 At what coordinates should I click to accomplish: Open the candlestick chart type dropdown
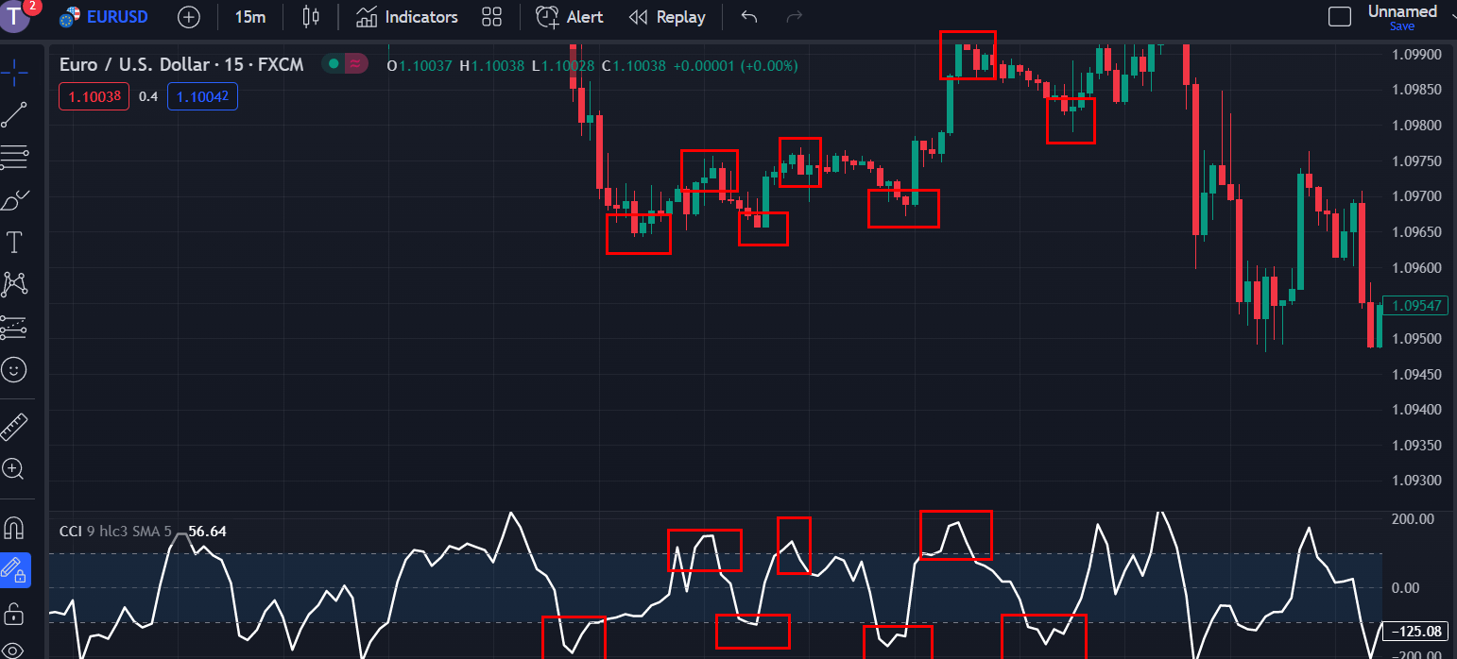(310, 17)
